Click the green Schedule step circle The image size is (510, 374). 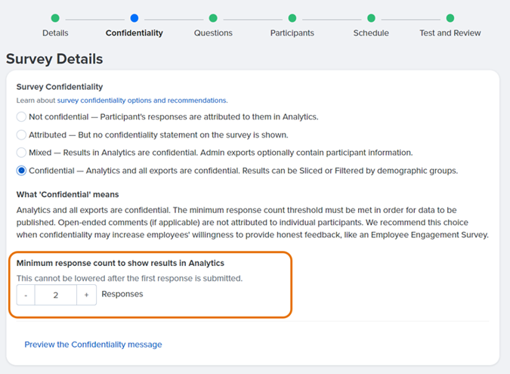coord(371,18)
